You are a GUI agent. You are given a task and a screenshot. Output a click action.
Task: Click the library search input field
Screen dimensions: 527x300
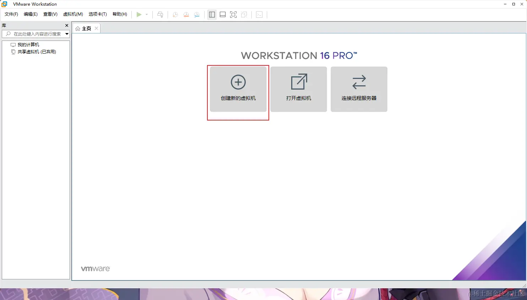36,34
